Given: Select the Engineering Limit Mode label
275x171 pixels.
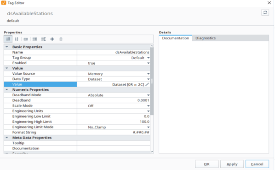Looking at the screenshot, I should point(33,127).
